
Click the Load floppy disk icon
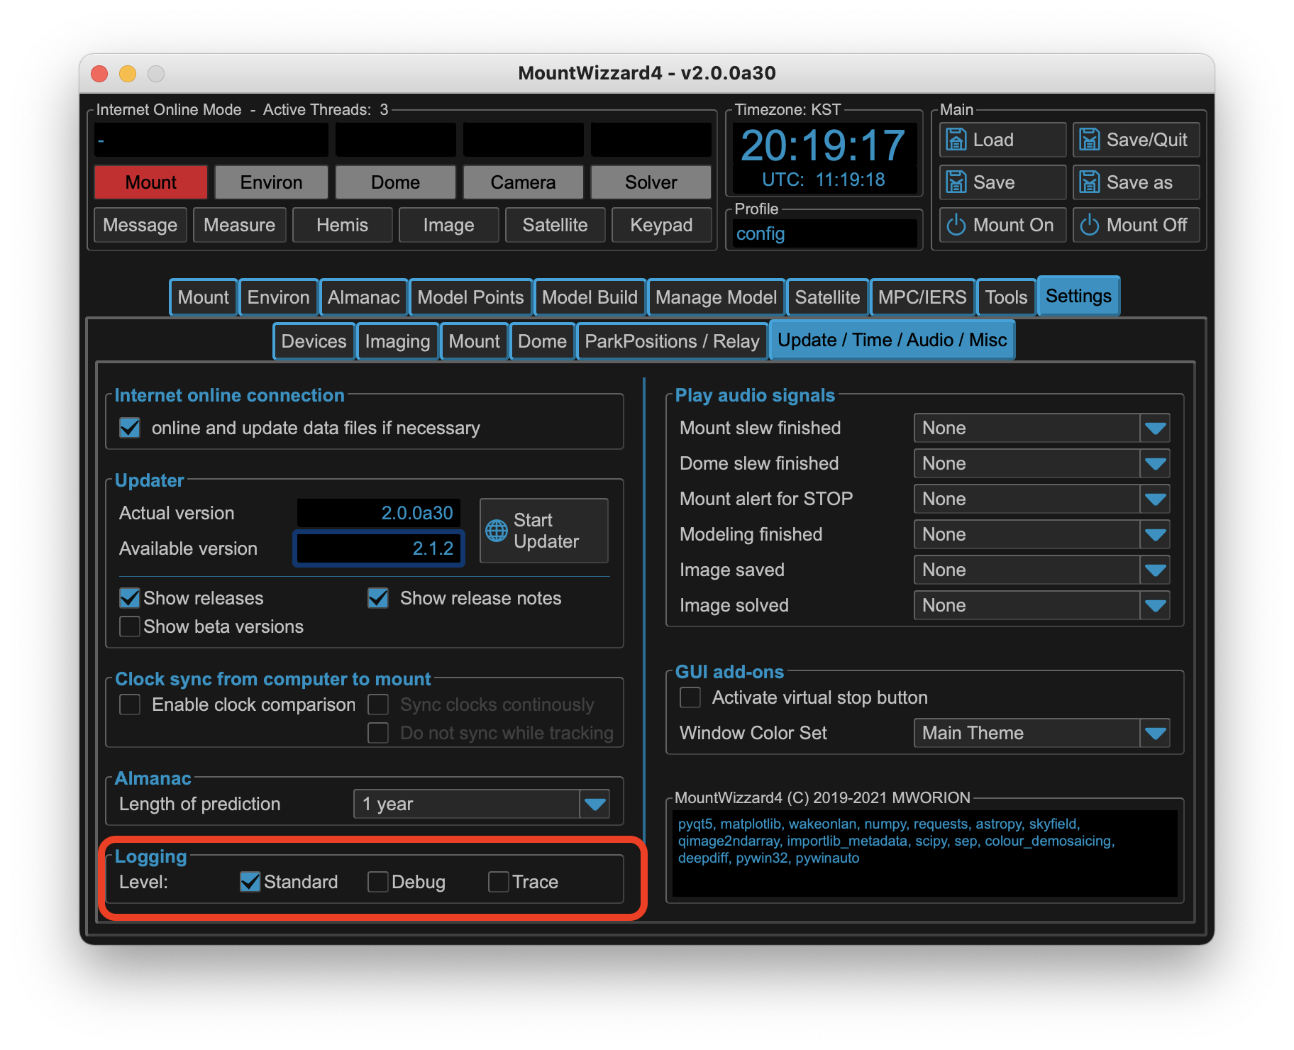956,140
